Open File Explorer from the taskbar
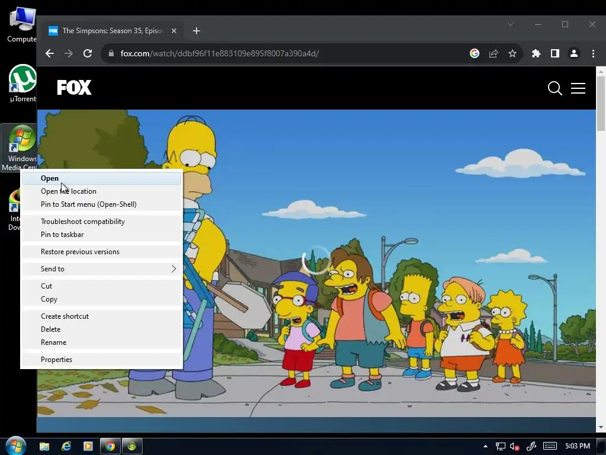 pyautogui.click(x=44, y=446)
